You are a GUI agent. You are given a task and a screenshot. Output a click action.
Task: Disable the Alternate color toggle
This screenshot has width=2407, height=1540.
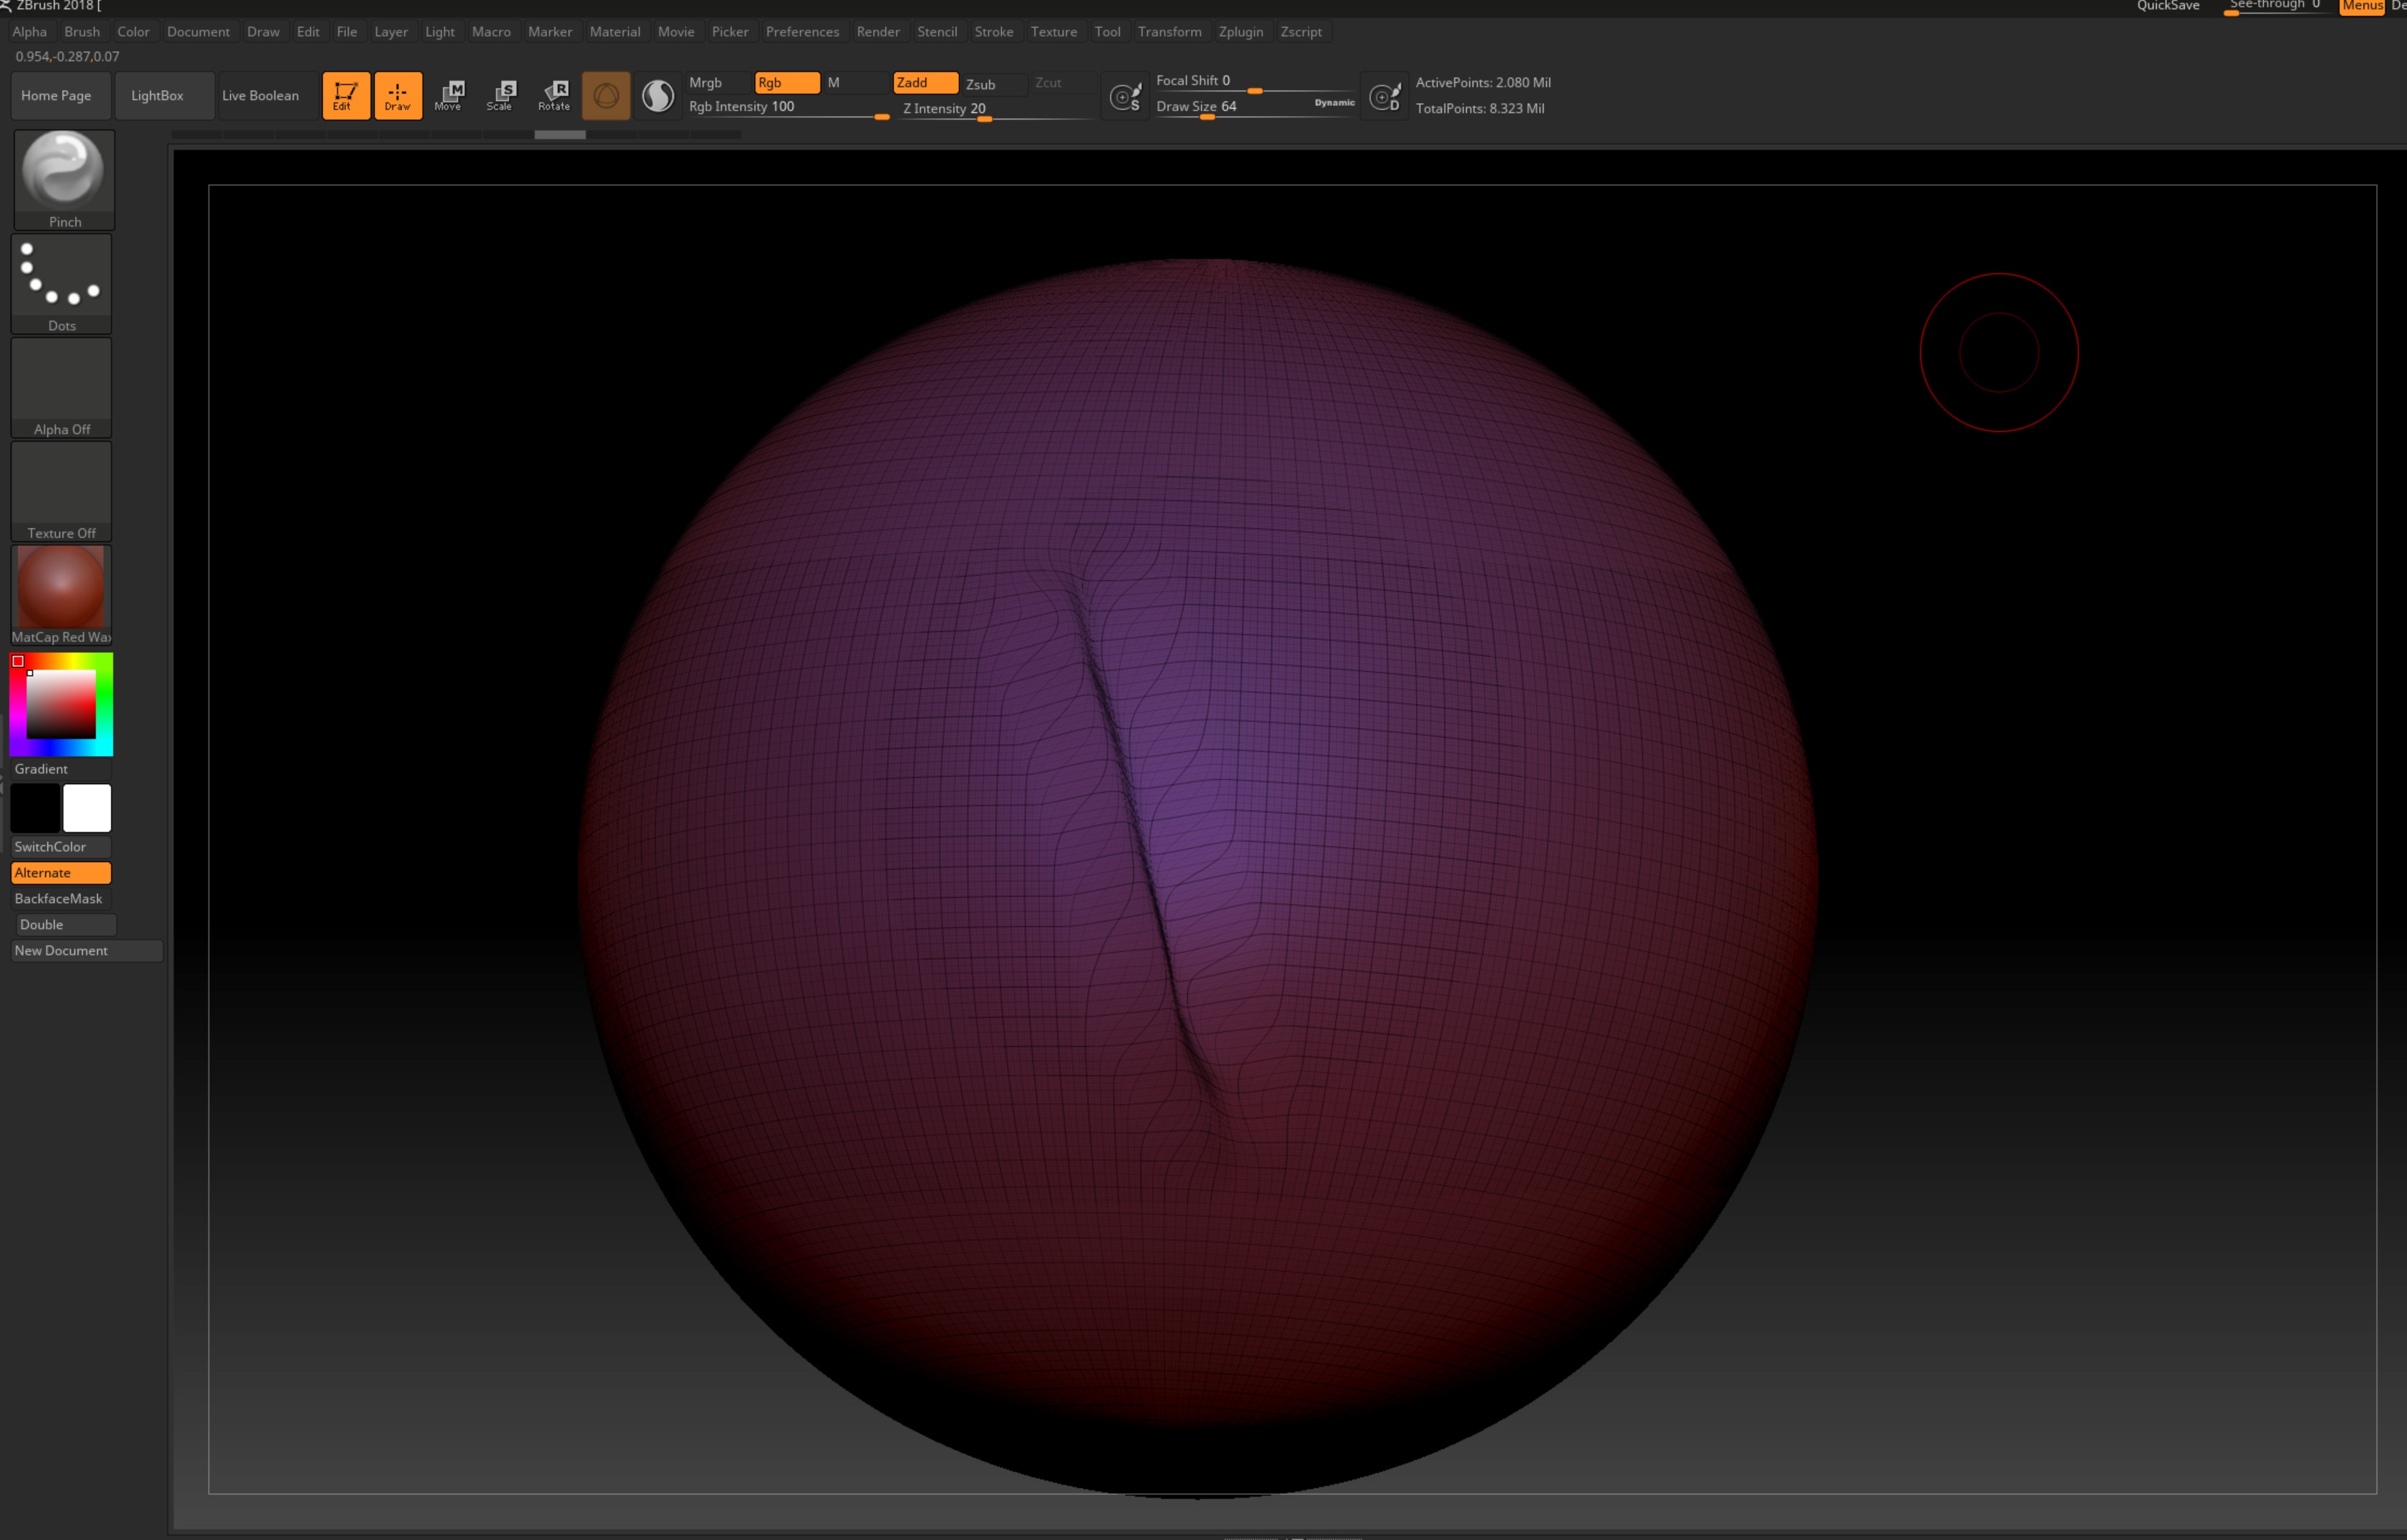[61, 873]
